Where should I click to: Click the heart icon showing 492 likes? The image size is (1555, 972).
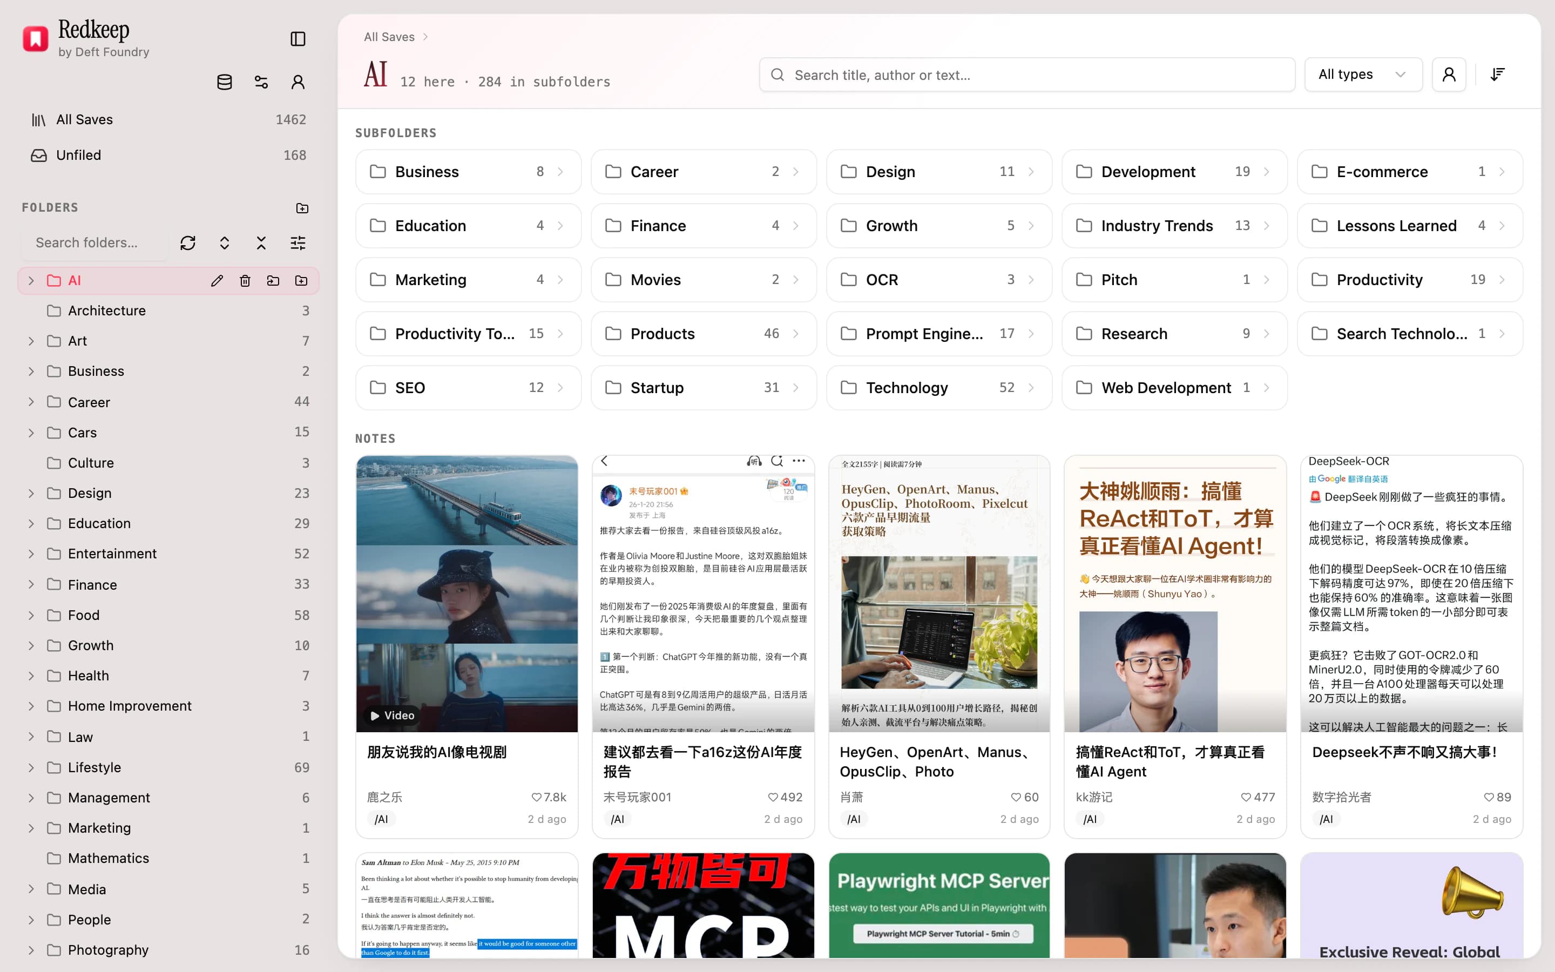[773, 797]
